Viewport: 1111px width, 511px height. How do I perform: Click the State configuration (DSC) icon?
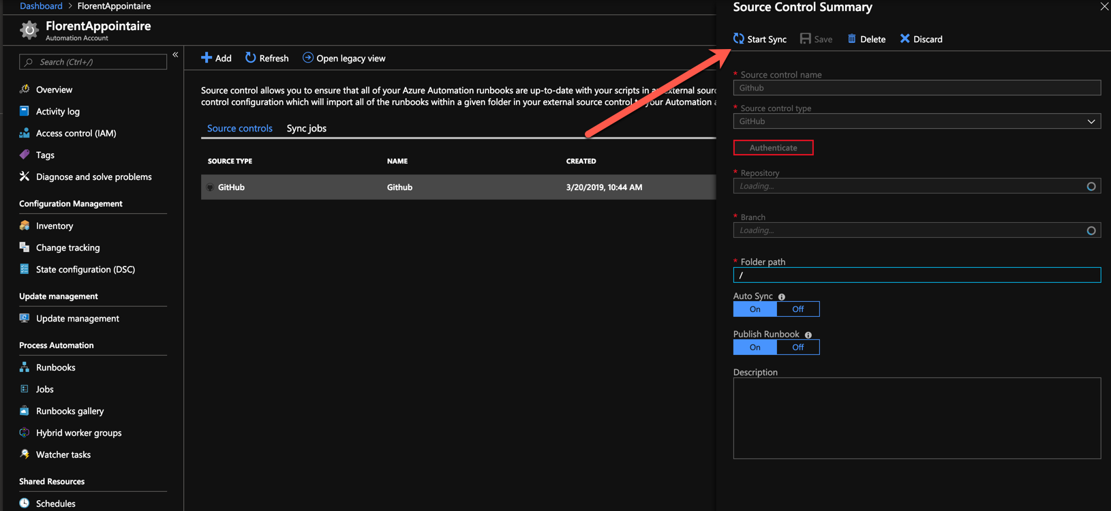click(x=25, y=269)
